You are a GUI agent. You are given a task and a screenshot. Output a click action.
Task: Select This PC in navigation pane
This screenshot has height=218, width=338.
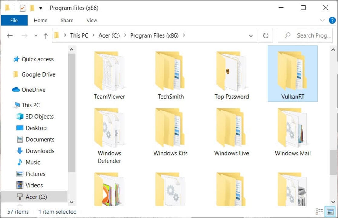pyautogui.click(x=27, y=105)
